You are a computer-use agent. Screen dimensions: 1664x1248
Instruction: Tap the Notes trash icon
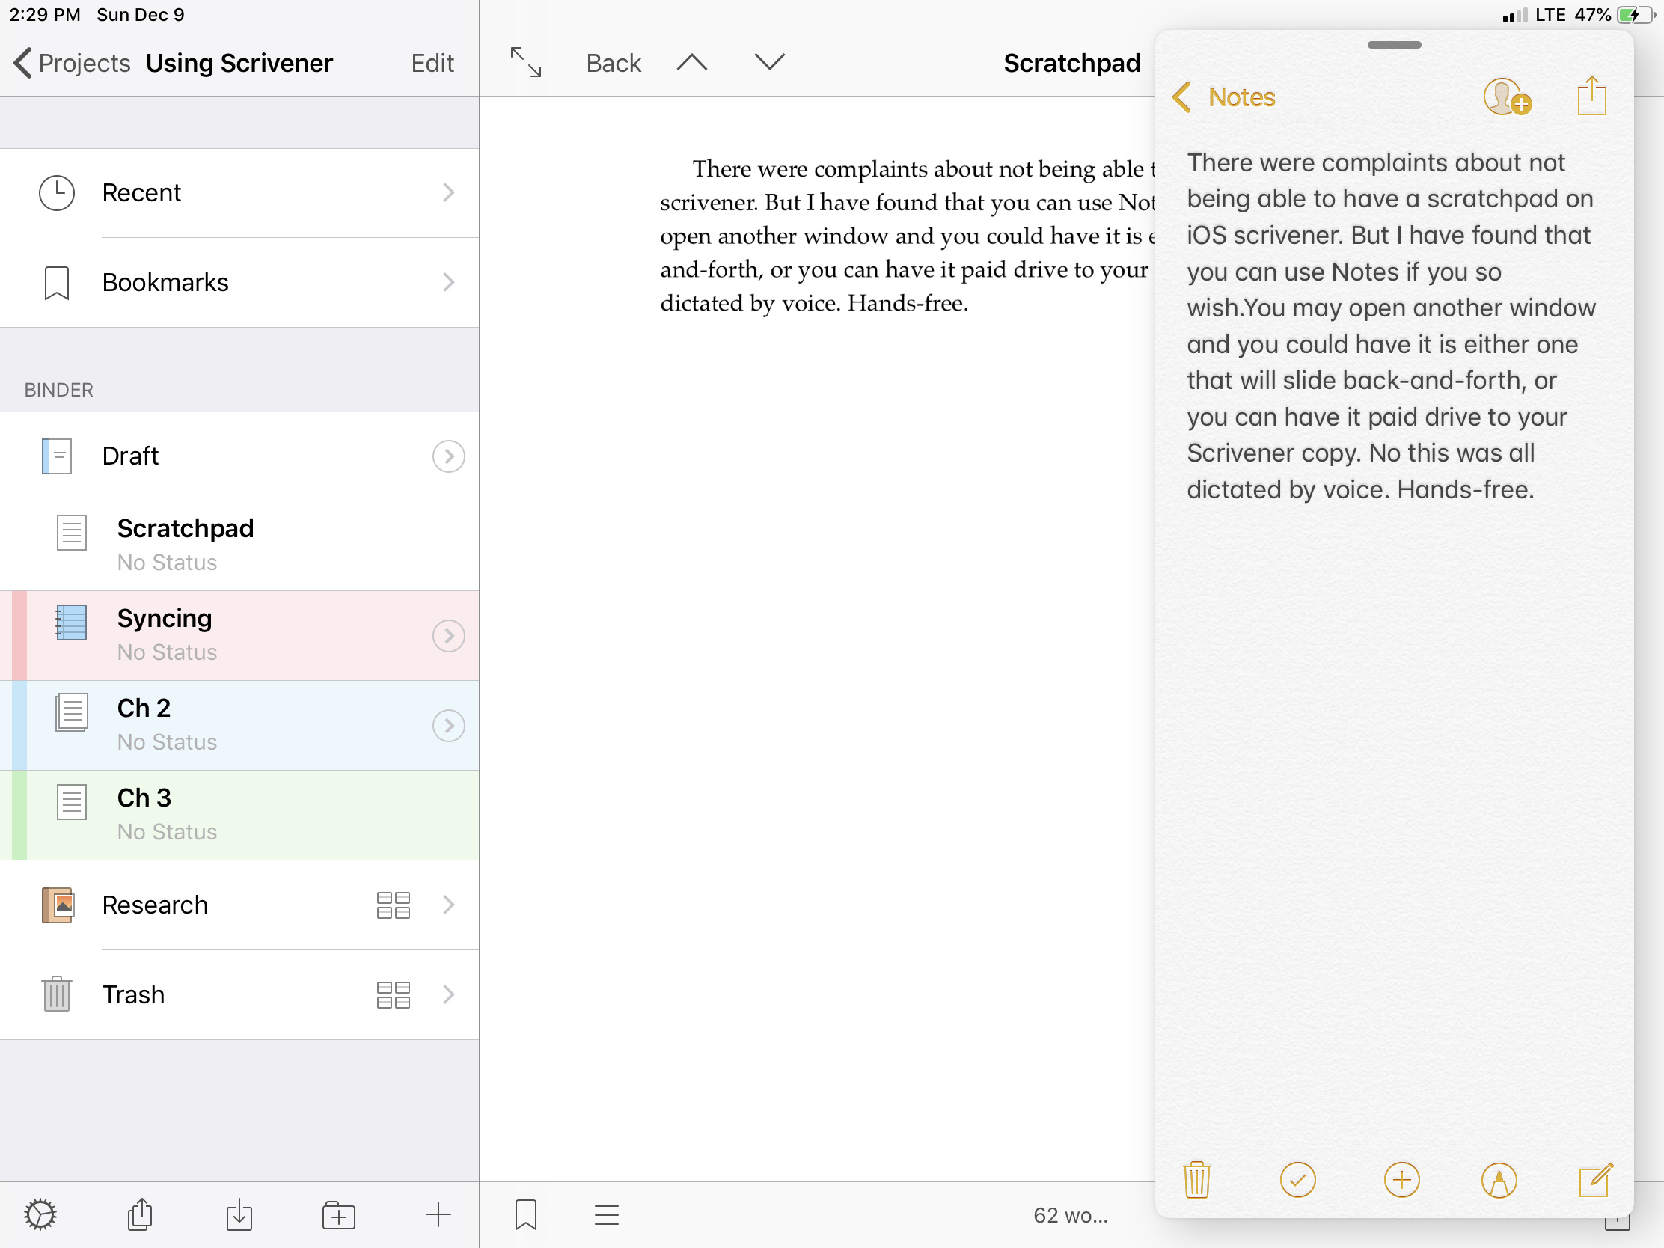point(1196,1179)
